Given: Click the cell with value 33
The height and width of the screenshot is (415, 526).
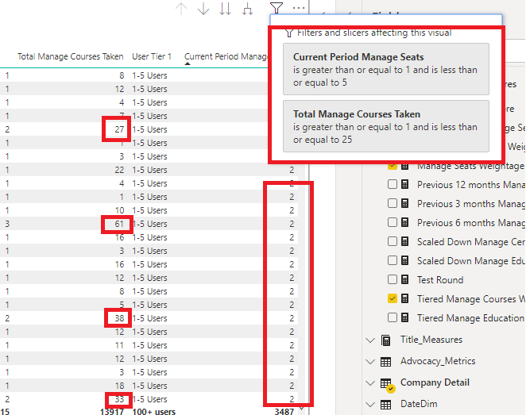Looking at the screenshot, I should coord(119,399).
